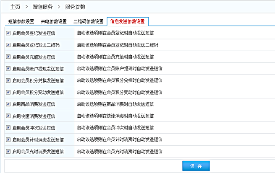Disable 启用商品消费发送短信 checkbox

(8, 104)
